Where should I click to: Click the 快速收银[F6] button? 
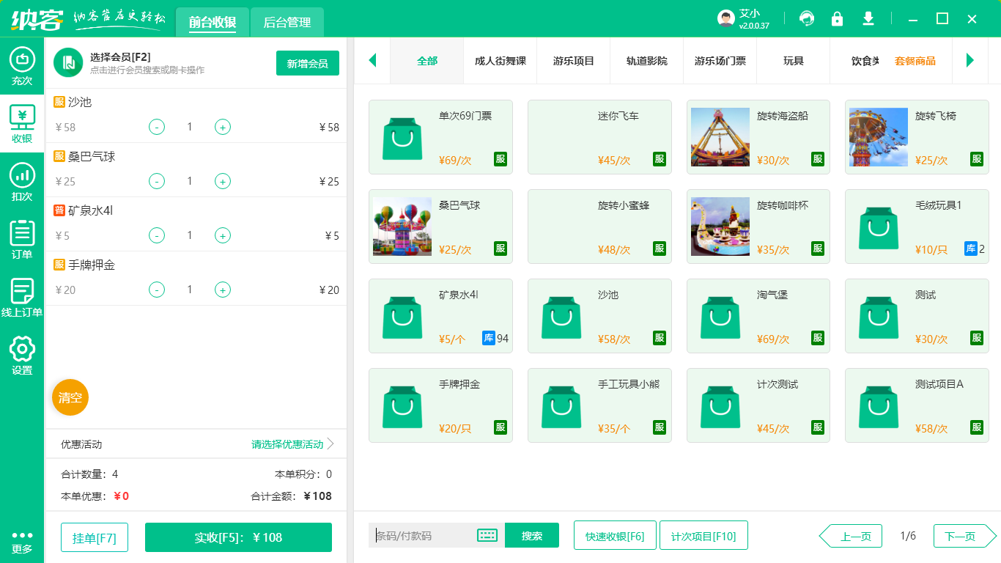[x=615, y=535]
